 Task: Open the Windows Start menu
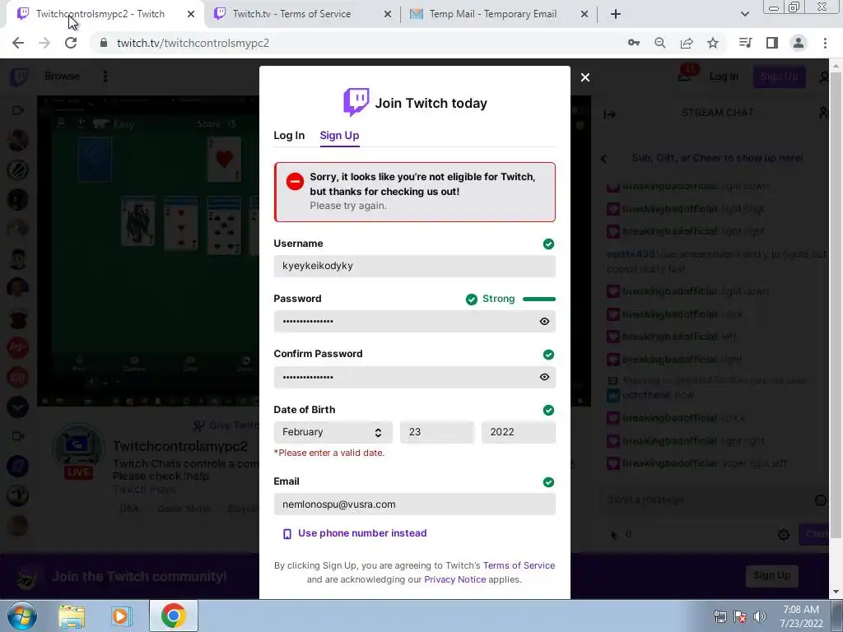(x=21, y=616)
